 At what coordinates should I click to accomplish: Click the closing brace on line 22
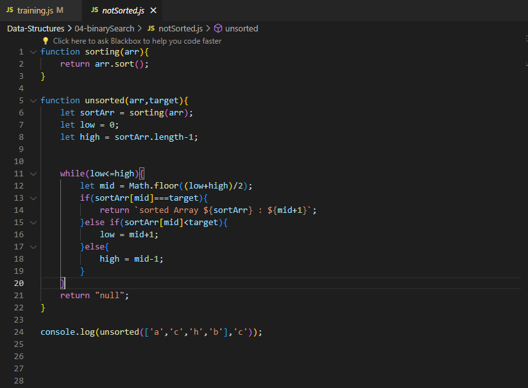click(43, 308)
